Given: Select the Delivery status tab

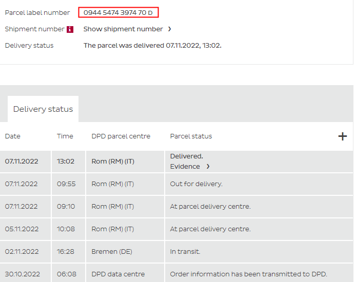Looking at the screenshot, I should [43, 109].
